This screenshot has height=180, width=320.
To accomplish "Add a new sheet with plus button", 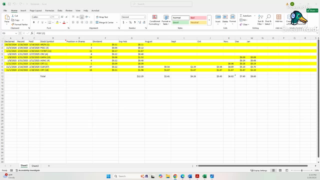I will pos(49,166).
